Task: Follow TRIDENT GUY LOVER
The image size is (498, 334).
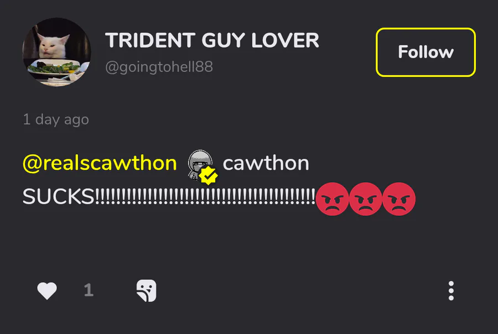Action: 426,52
